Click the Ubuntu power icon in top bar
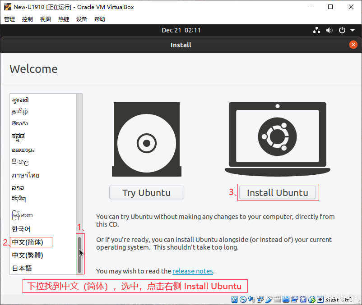This screenshot has height=305, width=362. pyautogui.click(x=342, y=30)
